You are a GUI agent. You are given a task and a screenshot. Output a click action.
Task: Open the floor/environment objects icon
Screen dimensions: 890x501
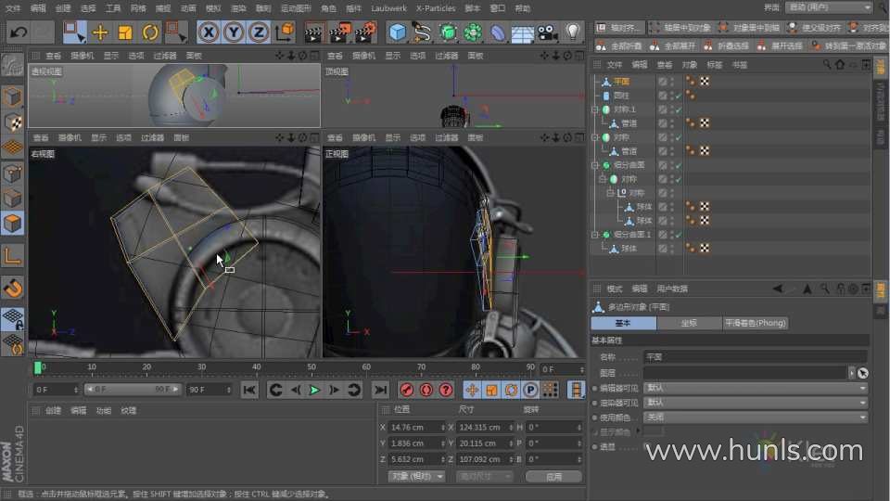tap(523, 32)
